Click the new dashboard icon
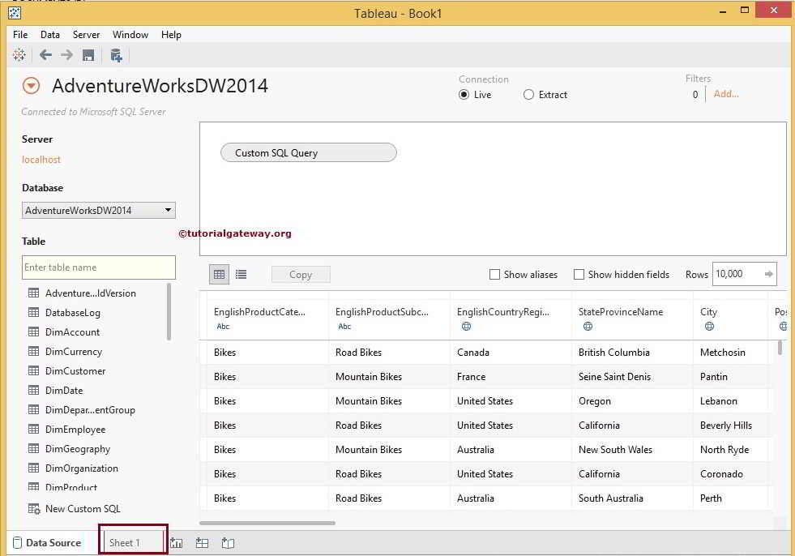The image size is (795, 556). click(203, 543)
